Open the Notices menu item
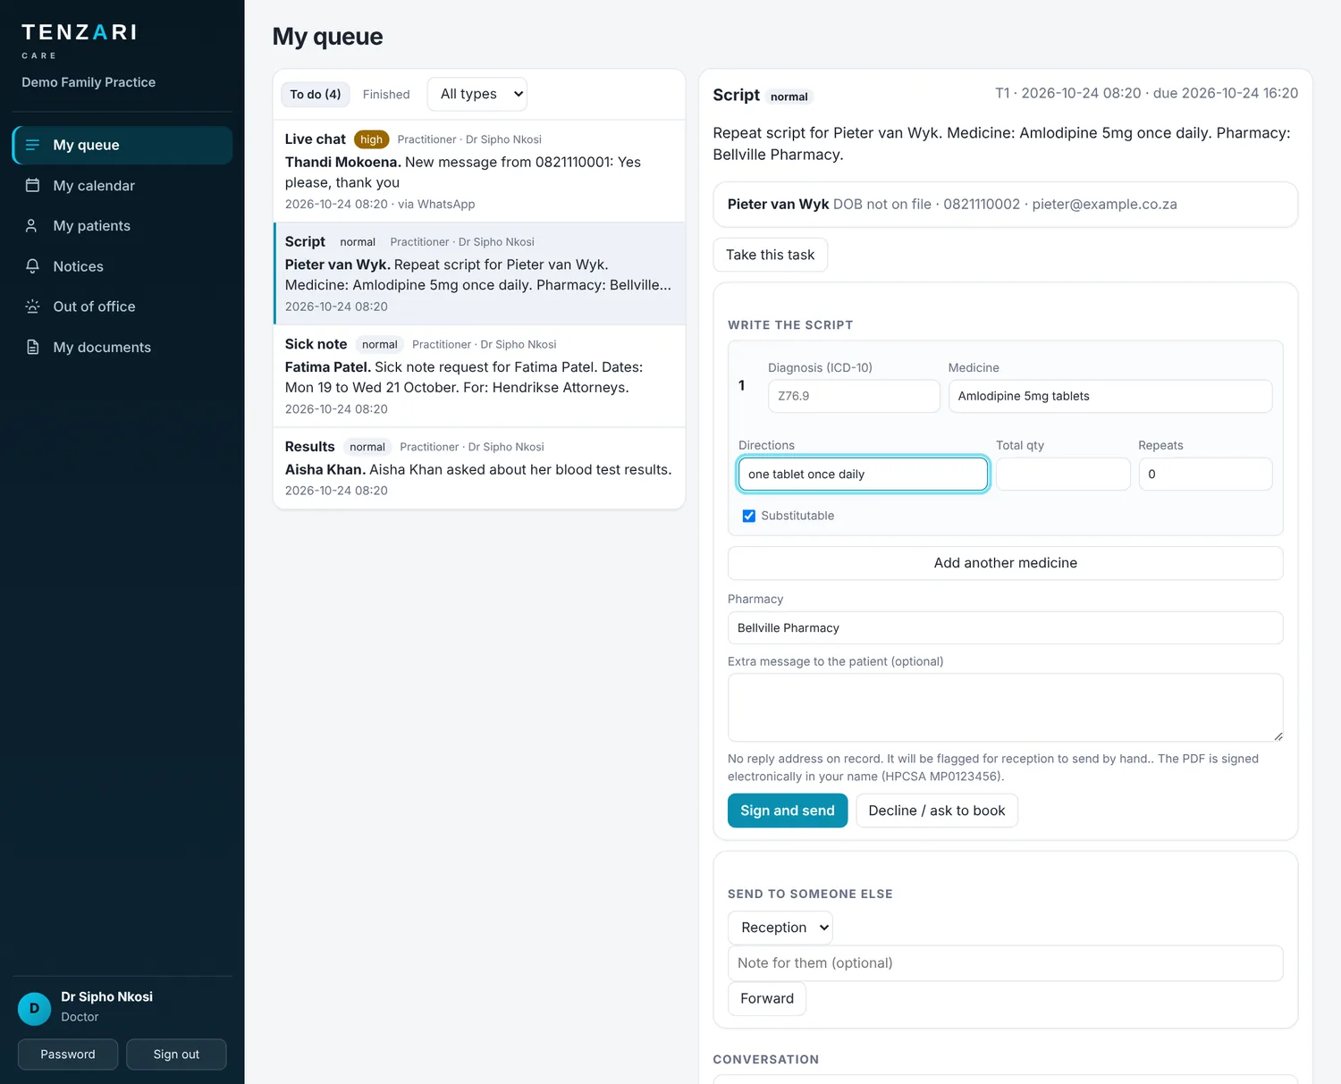 pos(122,266)
